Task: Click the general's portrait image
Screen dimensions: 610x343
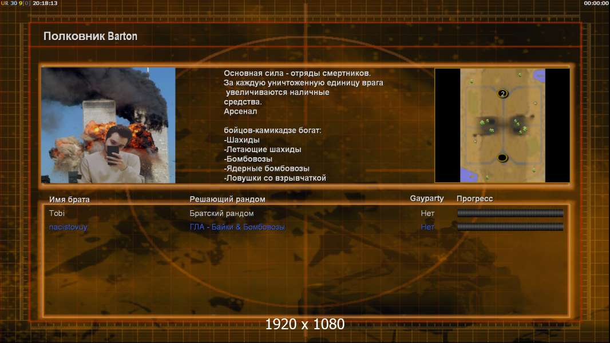Action: (x=108, y=125)
